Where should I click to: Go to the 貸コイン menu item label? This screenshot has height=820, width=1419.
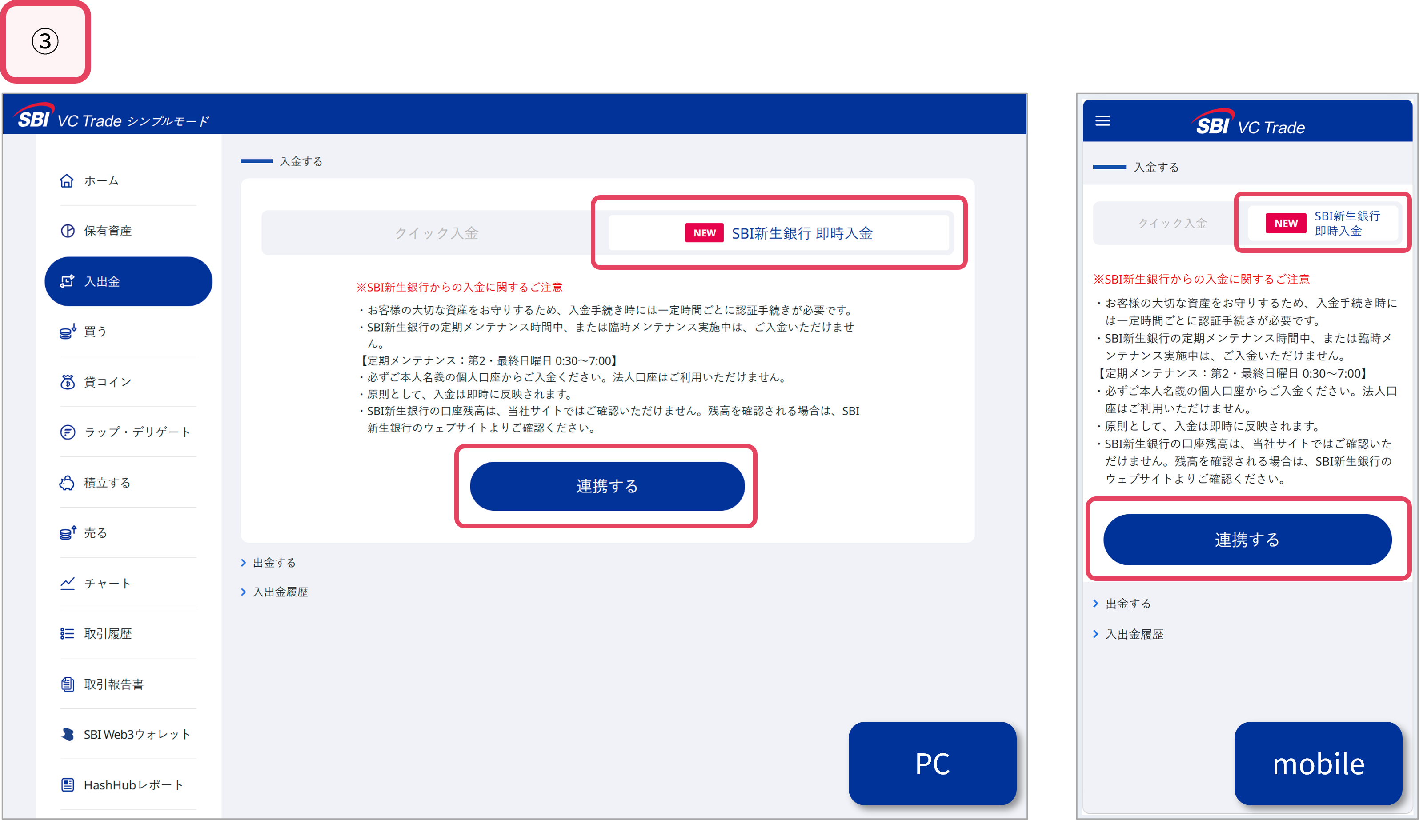[108, 382]
